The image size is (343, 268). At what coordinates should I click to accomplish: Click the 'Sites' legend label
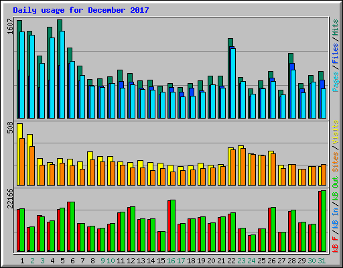[336, 162]
